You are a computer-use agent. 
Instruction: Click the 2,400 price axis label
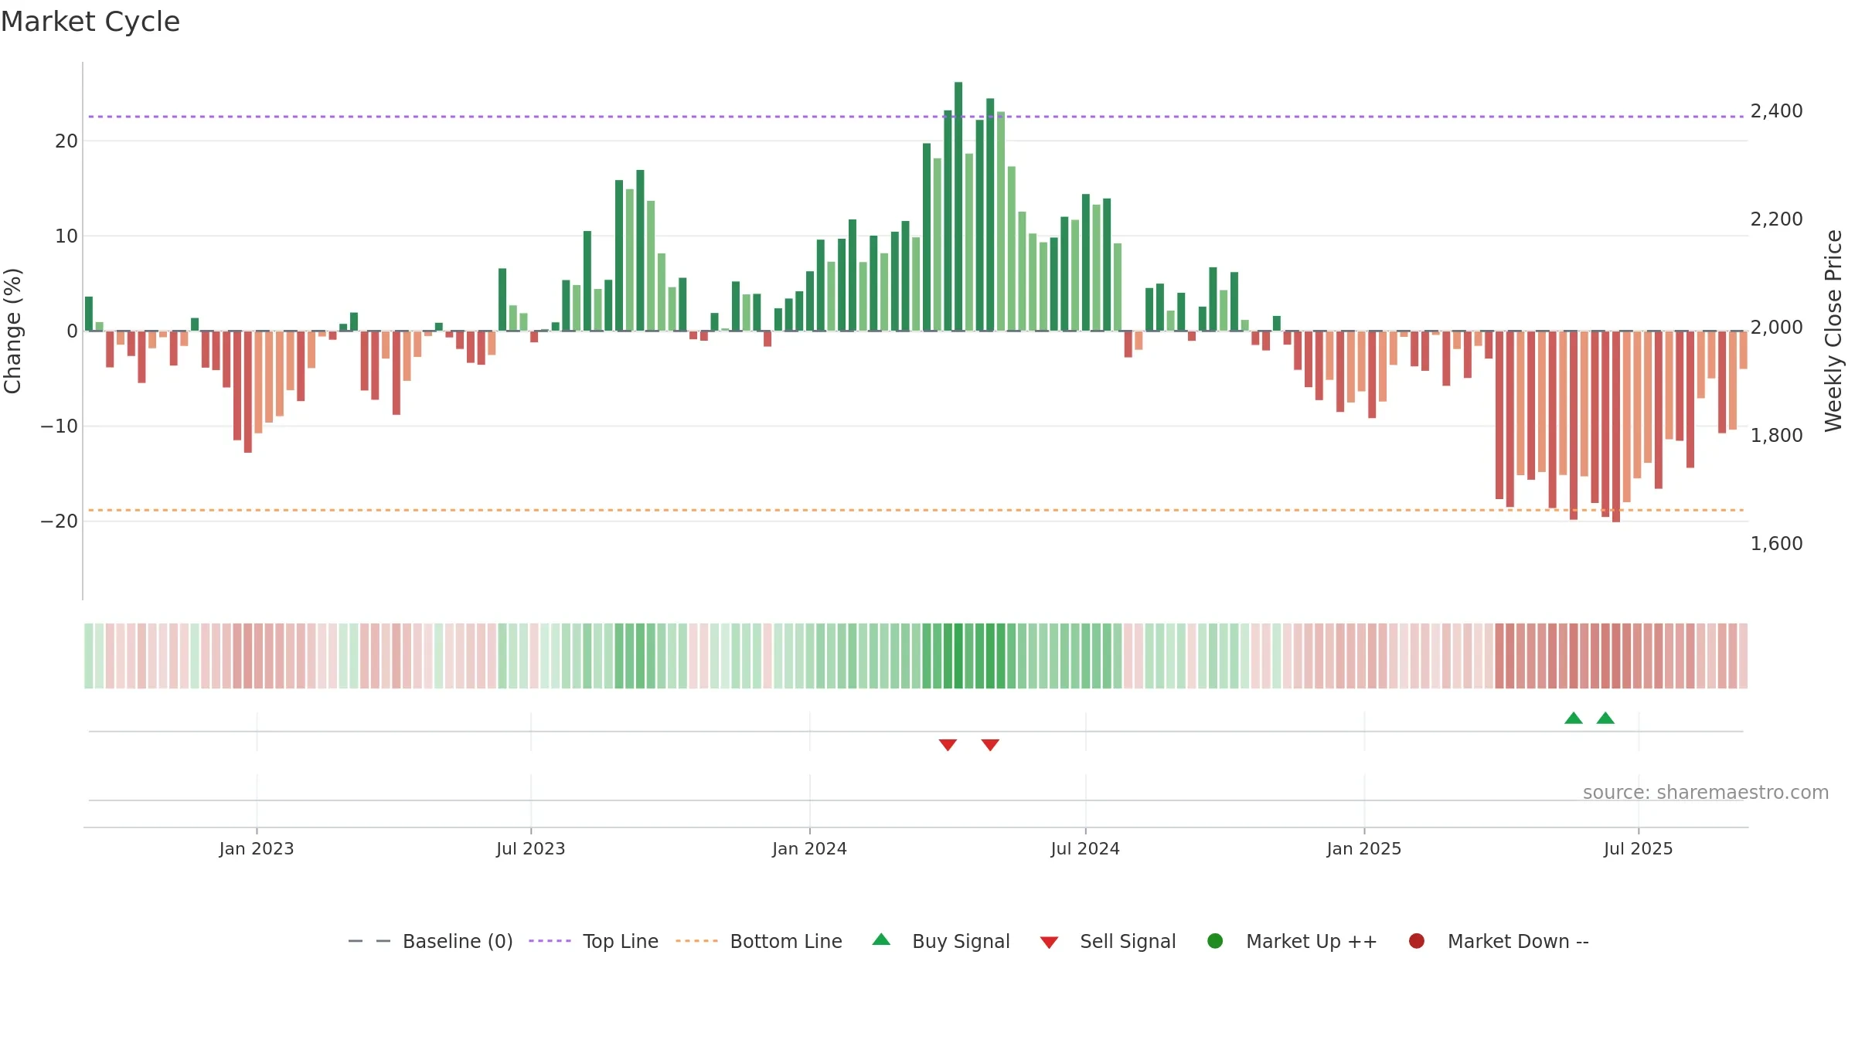[1777, 111]
